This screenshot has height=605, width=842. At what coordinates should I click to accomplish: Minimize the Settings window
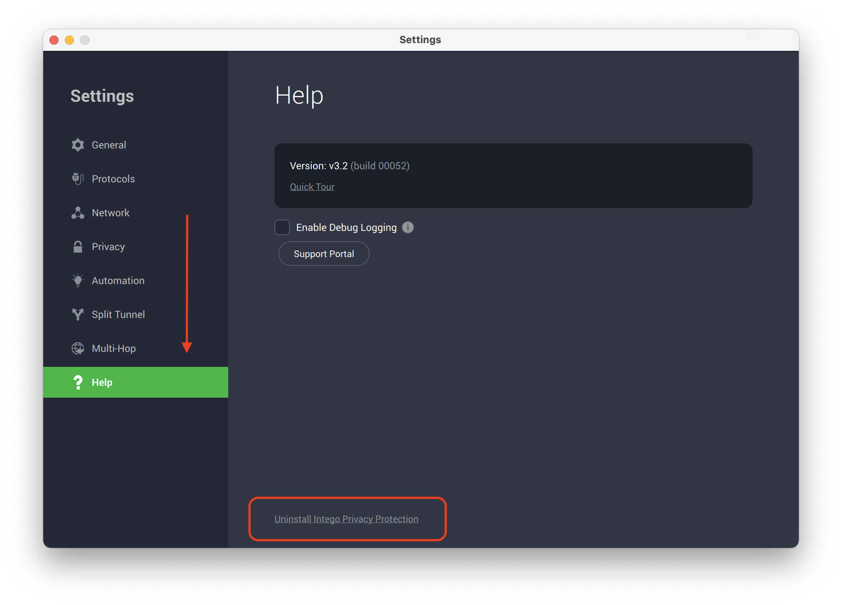pyautogui.click(x=69, y=40)
